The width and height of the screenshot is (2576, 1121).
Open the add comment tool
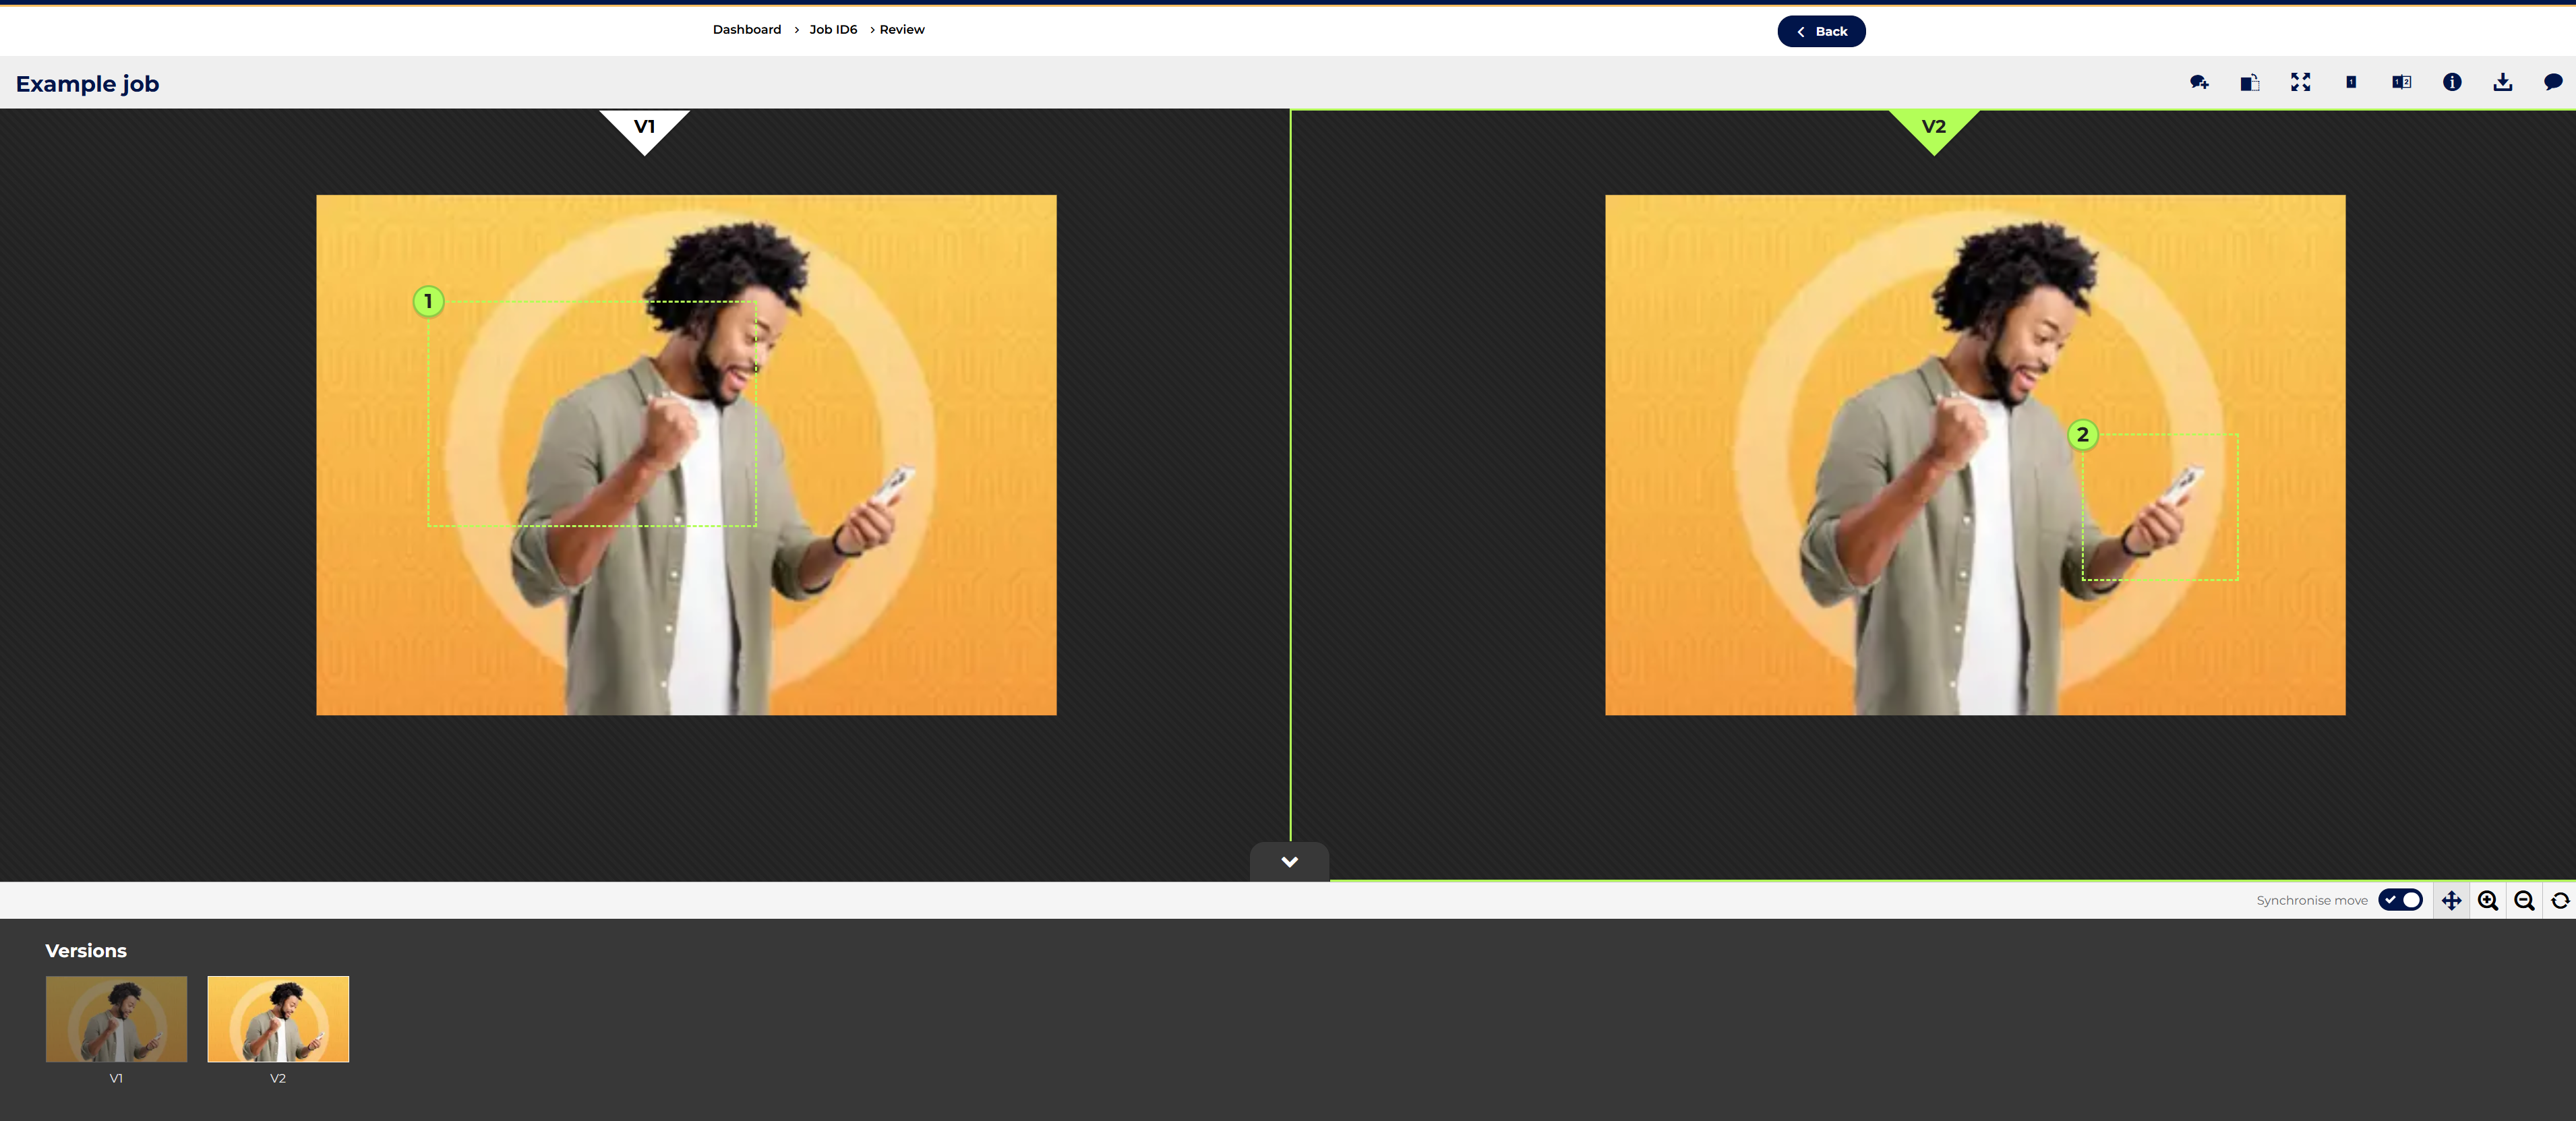pyautogui.click(x=2199, y=82)
